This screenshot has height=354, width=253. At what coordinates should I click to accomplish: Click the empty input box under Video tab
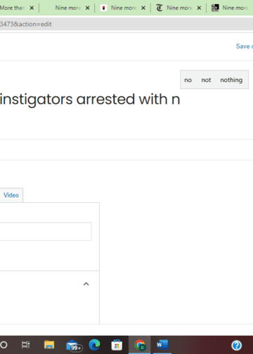click(x=46, y=231)
